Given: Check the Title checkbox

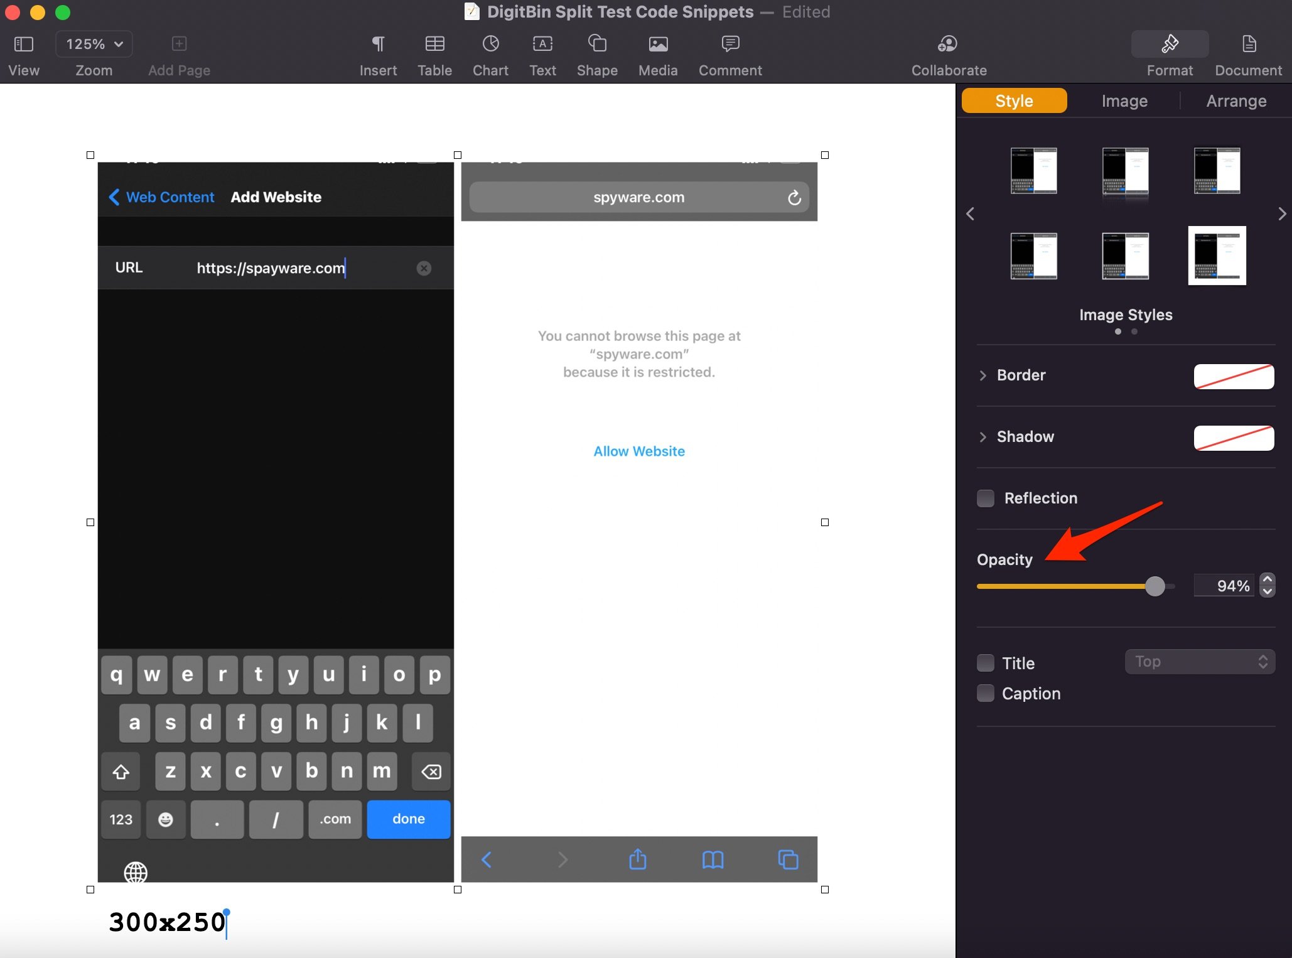Looking at the screenshot, I should (x=986, y=663).
